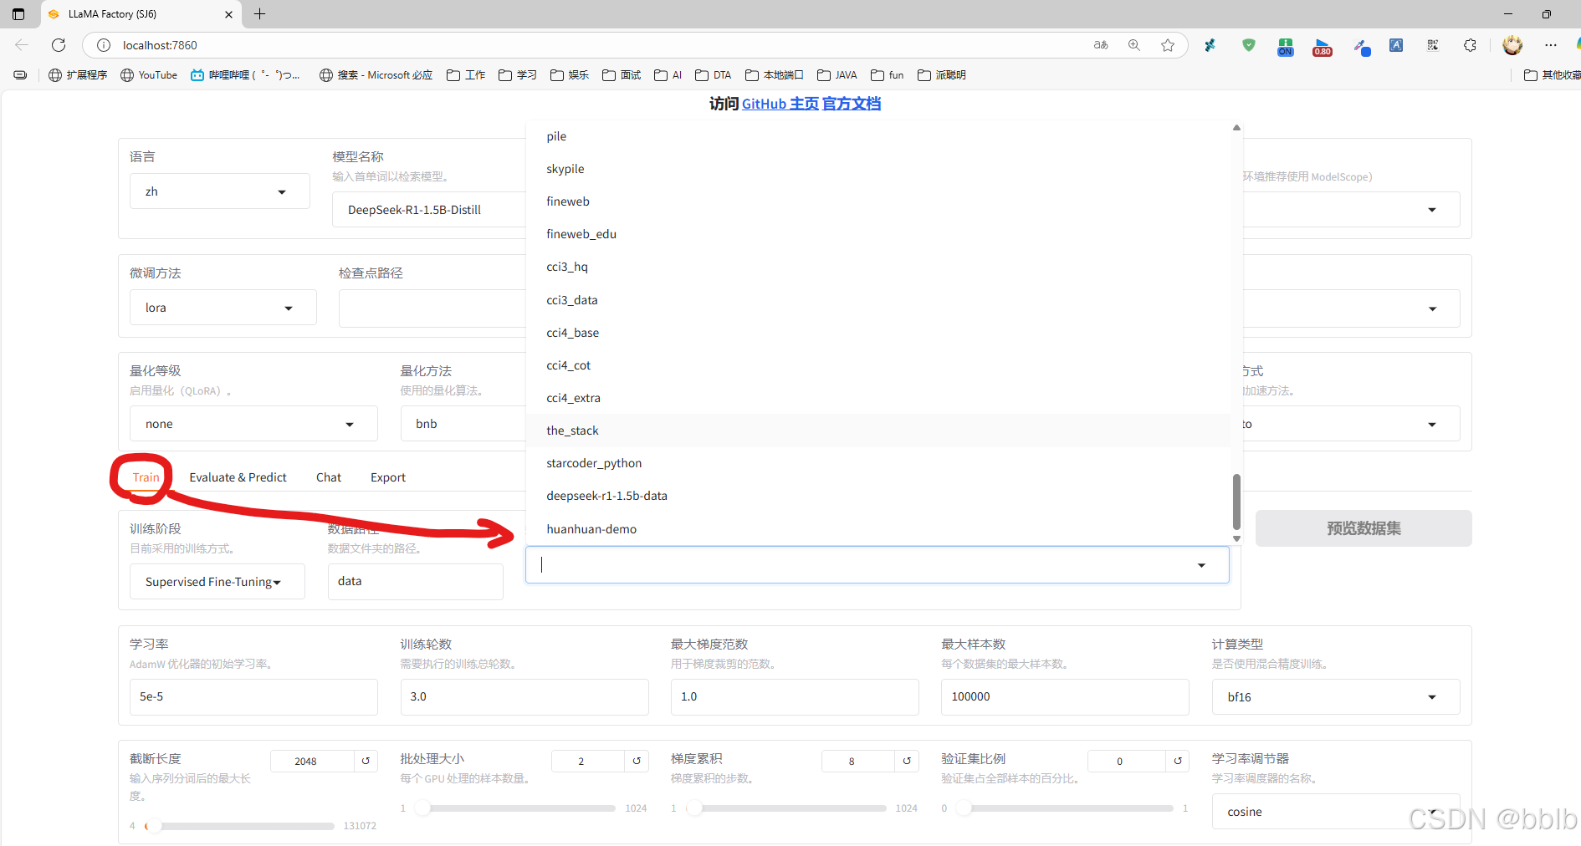Viewport: 1581px width, 846px height.
Task: Click the 模型名称 DeepSeek-R1-1.5B-Distill field
Action: [x=430, y=210]
